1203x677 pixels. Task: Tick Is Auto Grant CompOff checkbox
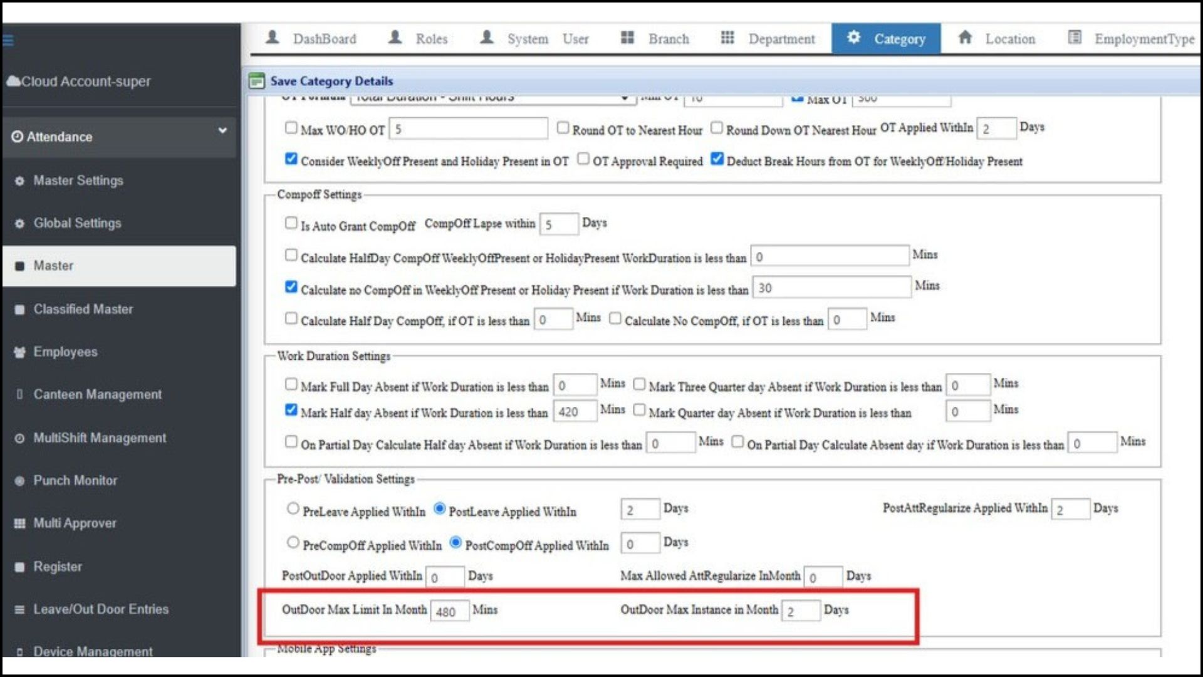291,223
